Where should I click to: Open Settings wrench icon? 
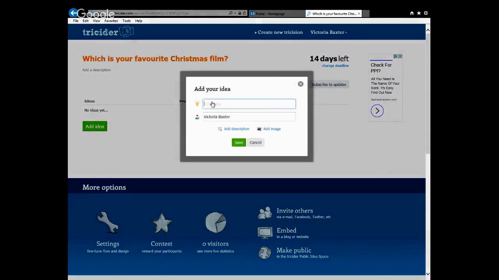pyautogui.click(x=108, y=222)
